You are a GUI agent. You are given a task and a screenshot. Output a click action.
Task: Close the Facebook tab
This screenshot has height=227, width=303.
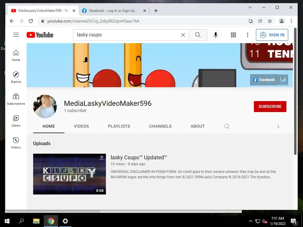tap(144, 11)
